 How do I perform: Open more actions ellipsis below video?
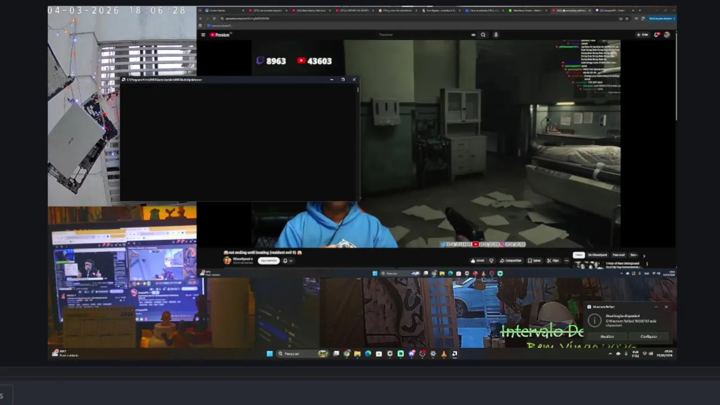pos(567,260)
